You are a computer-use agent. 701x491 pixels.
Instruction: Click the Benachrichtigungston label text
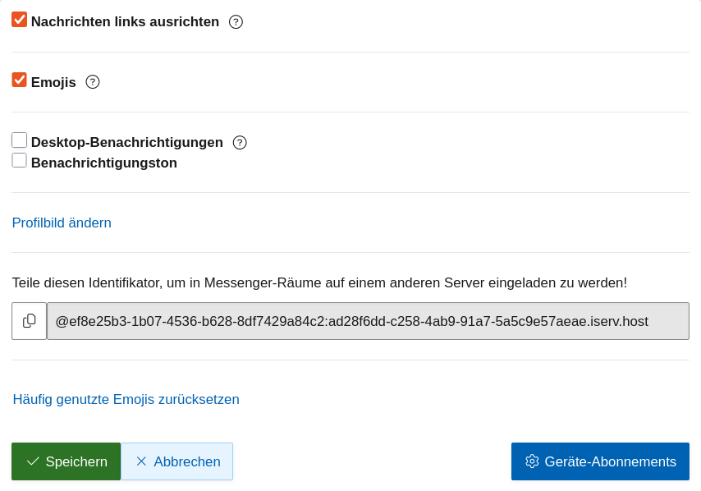104,163
